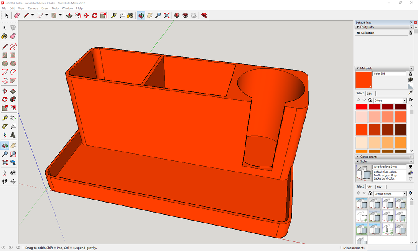The height and width of the screenshot is (251, 418).
Task: Open the Colors library dropdown in Materials
Action: pyautogui.click(x=405, y=101)
